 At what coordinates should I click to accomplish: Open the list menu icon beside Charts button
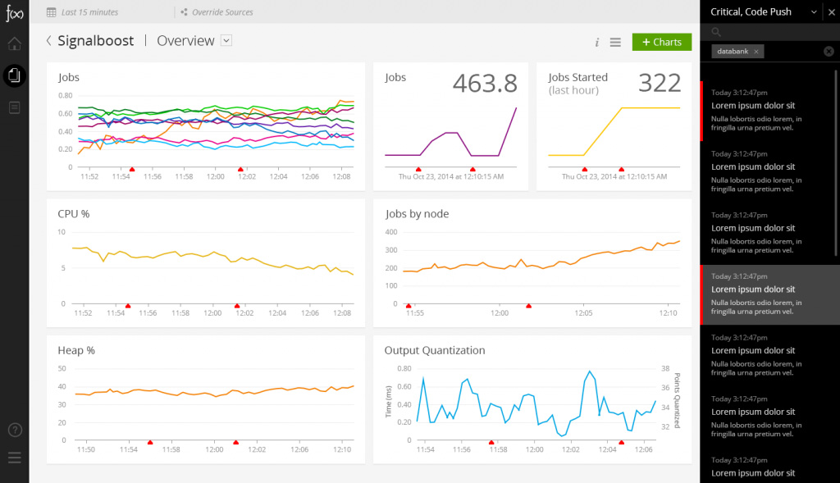tap(615, 43)
